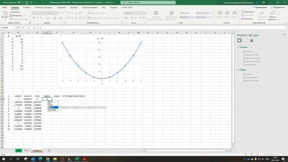Select the 'Рисунок или текстура' fill option
This screenshot has width=288, height=162.
(241, 61)
